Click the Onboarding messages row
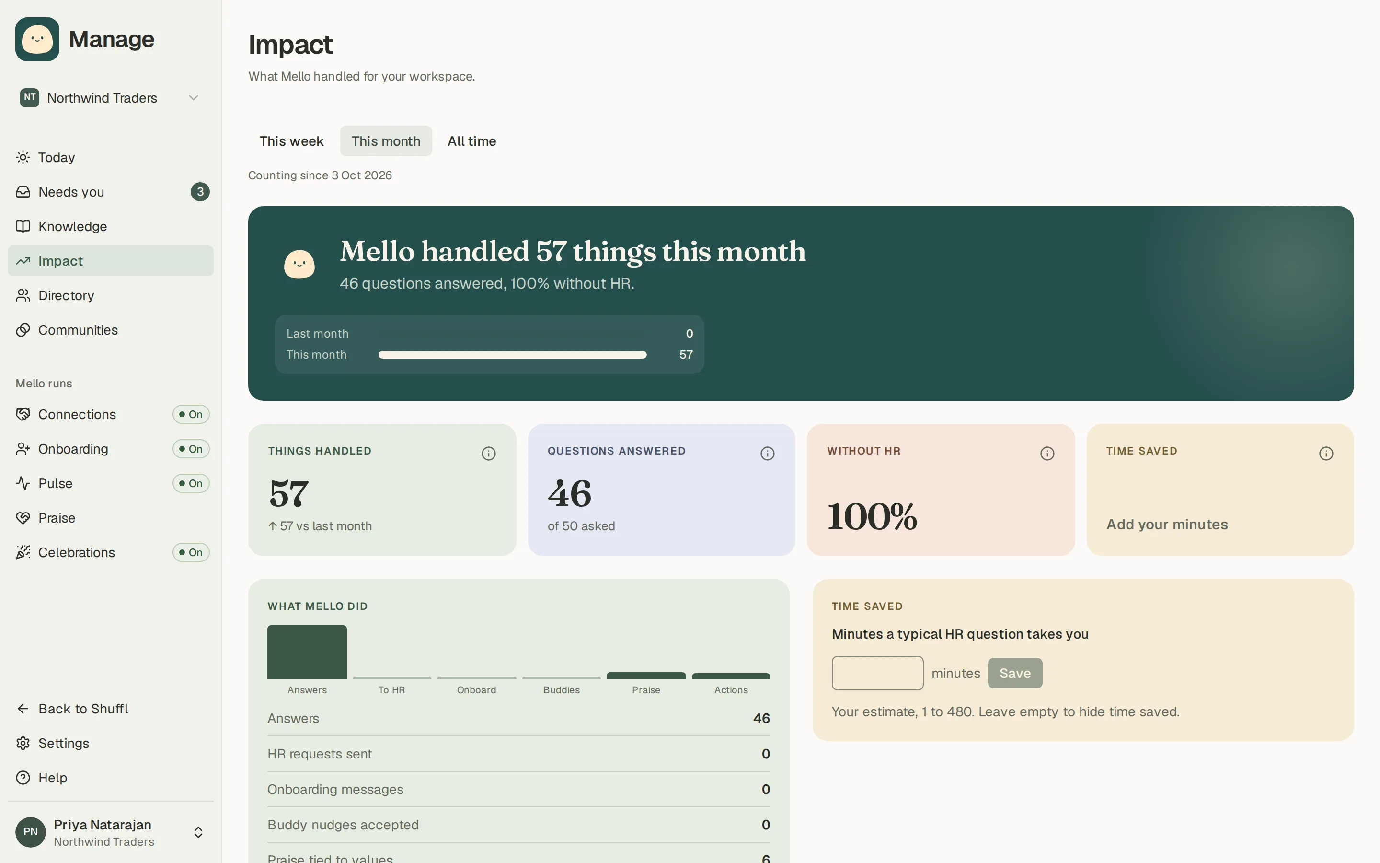This screenshot has height=863, width=1380. tap(519, 789)
